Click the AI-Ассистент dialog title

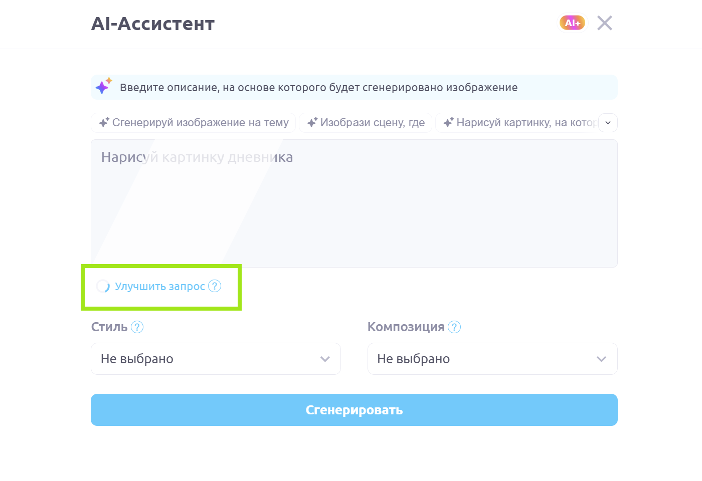tap(153, 24)
